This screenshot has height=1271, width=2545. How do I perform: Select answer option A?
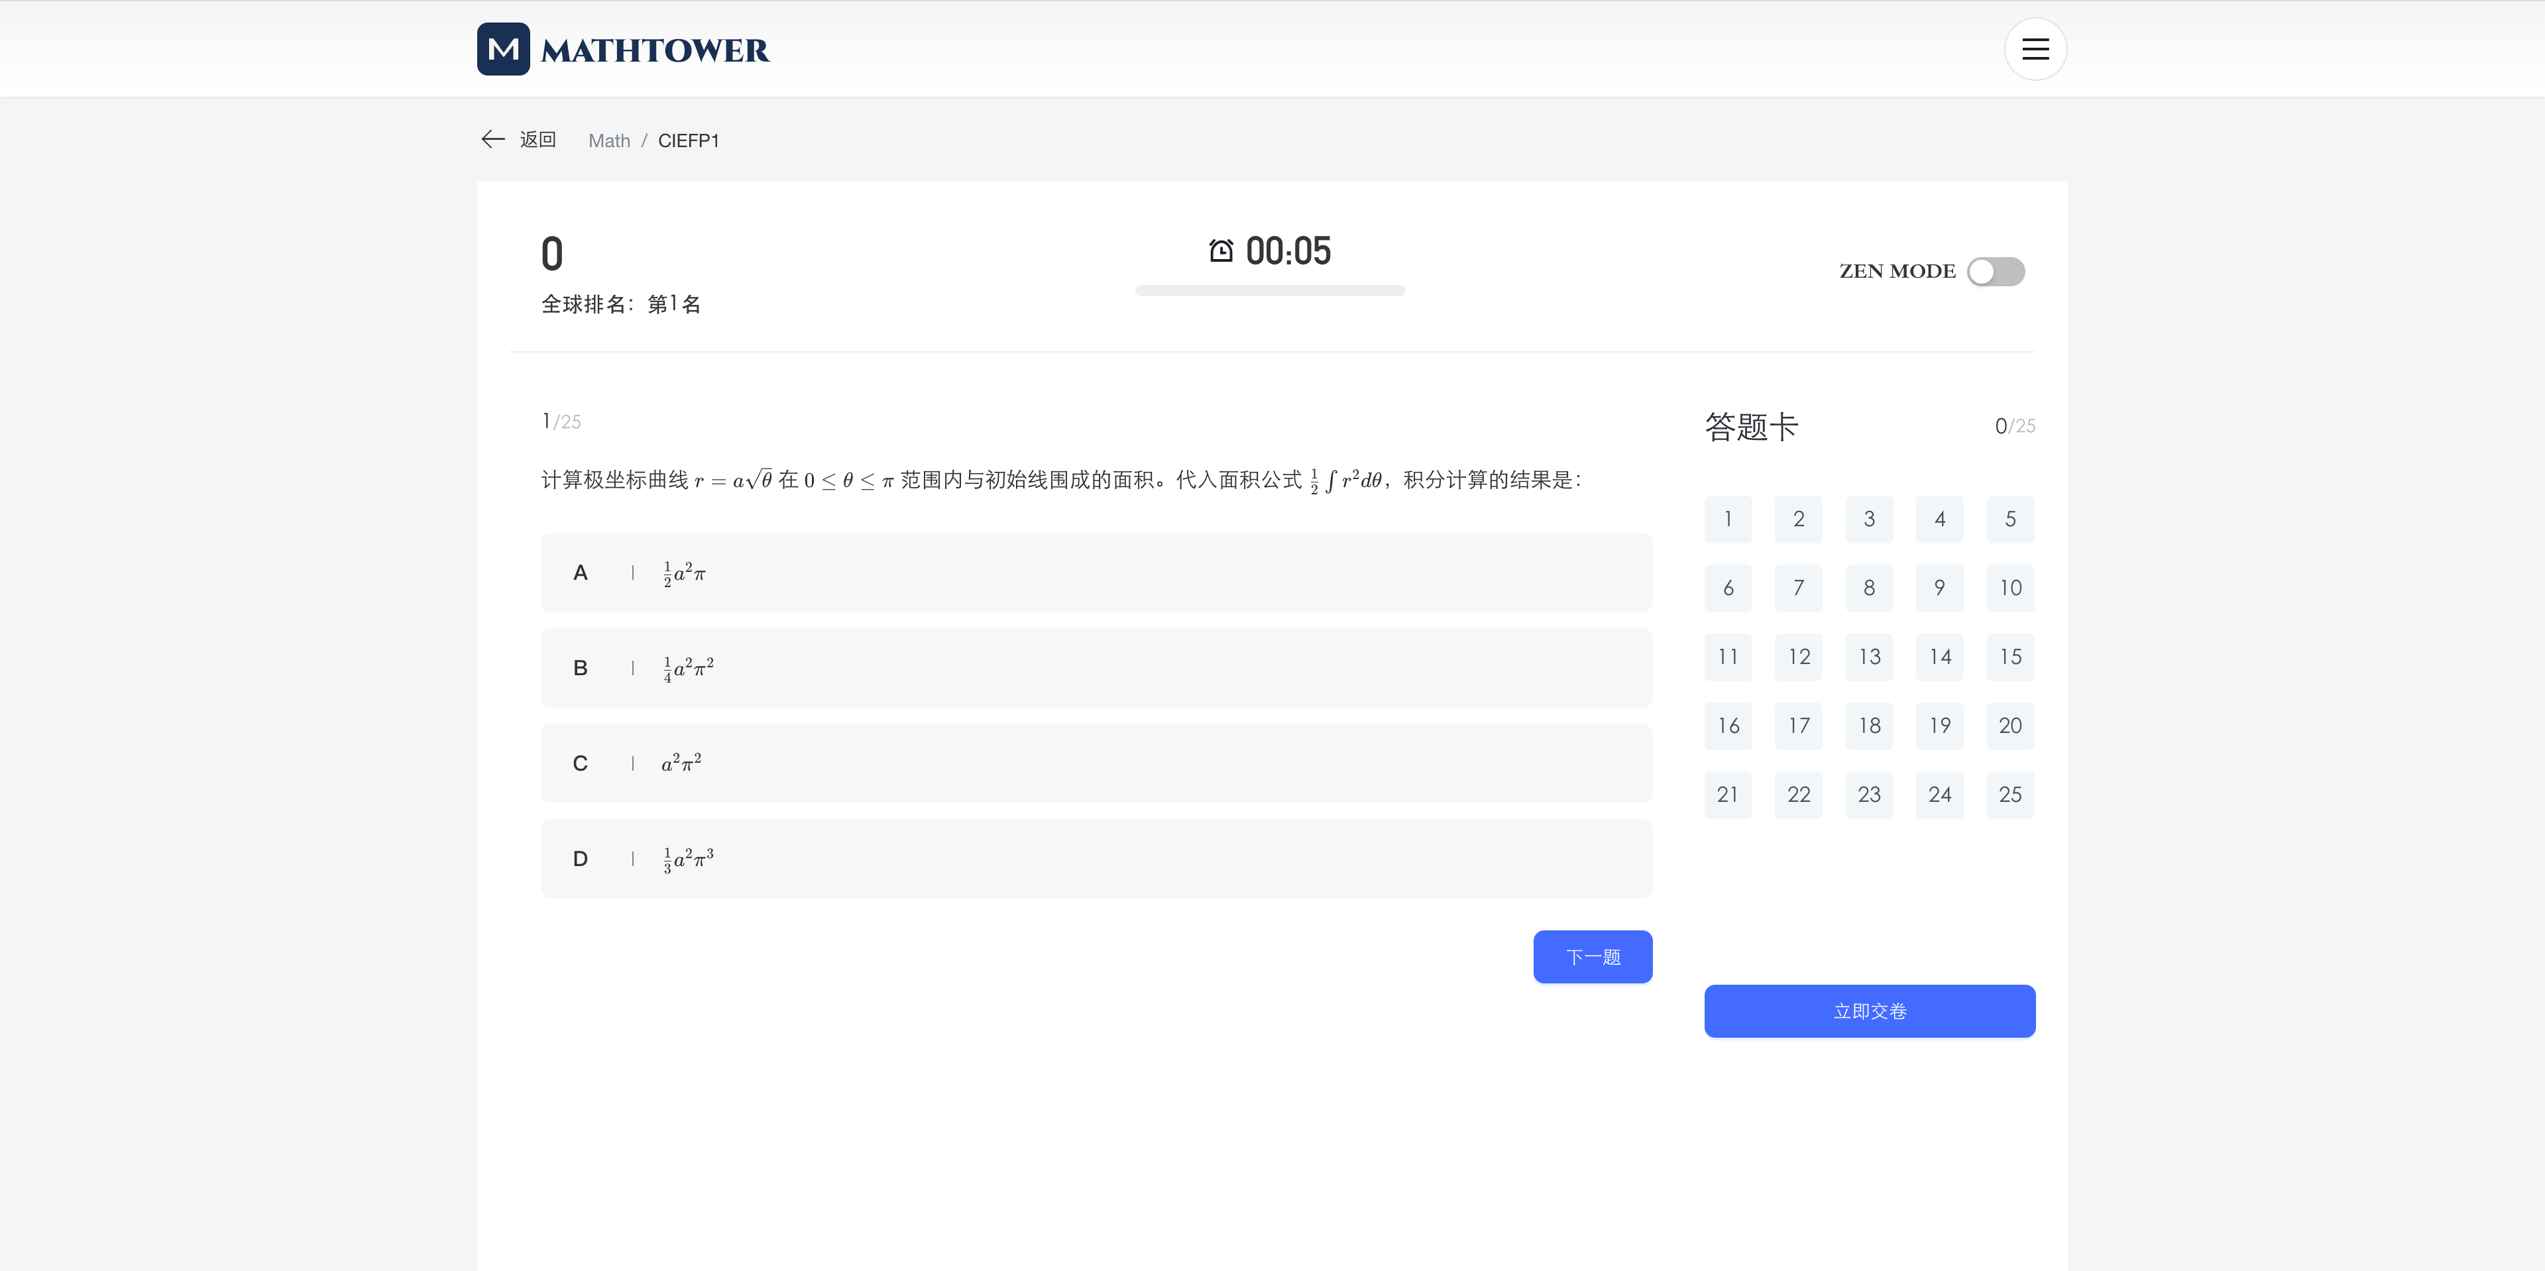pyautogui.click(x=1096, y=573)
